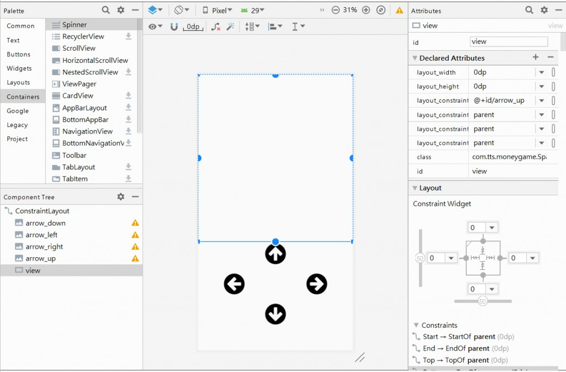Click the clear all constraints icon
Image resolution: width=566 pixels, height=372 pixels.
tap(216, 26)
